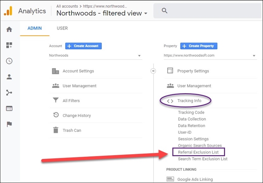This screenshot has width=263, height=183.
Task: Click the Google Ads Linking icon
Action: (170, 179)
